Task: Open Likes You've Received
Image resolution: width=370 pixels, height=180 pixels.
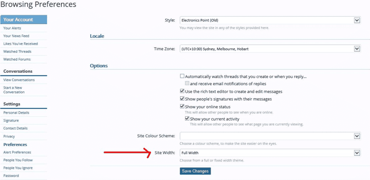Action: [x=21, y=44]
